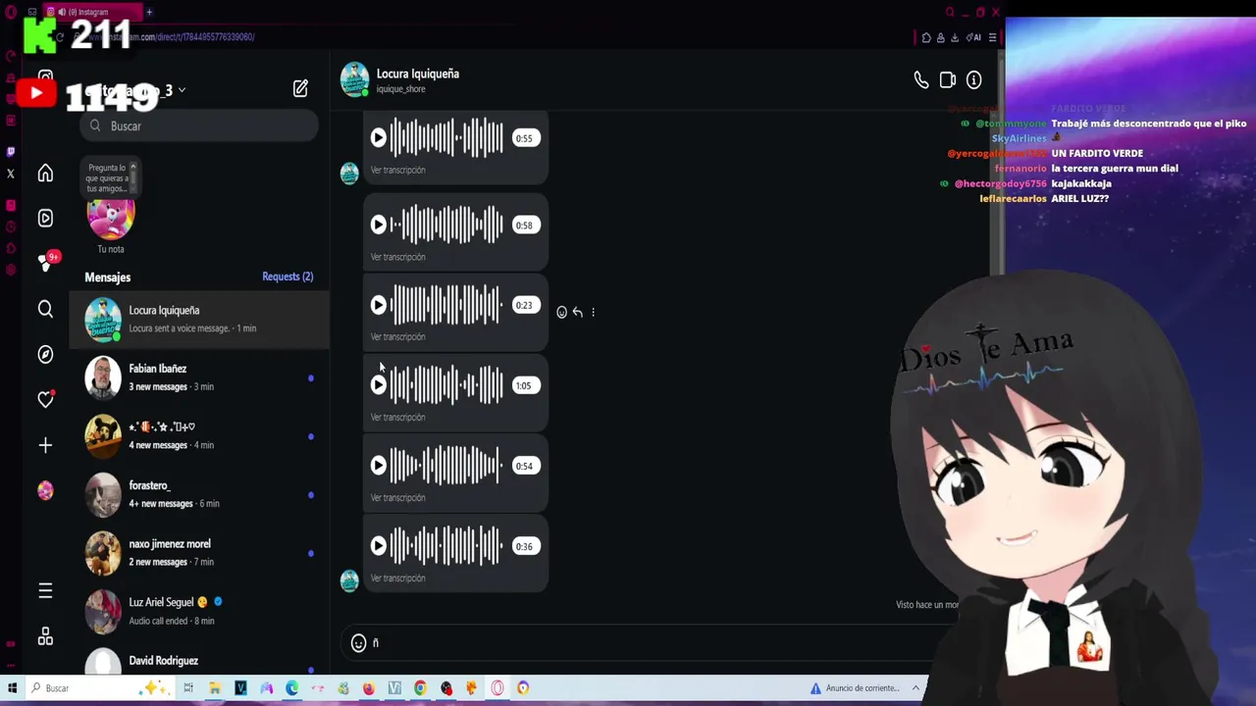Open Windows Start menu
This screenshot has height=706, width=1256.
pos(12,688)
